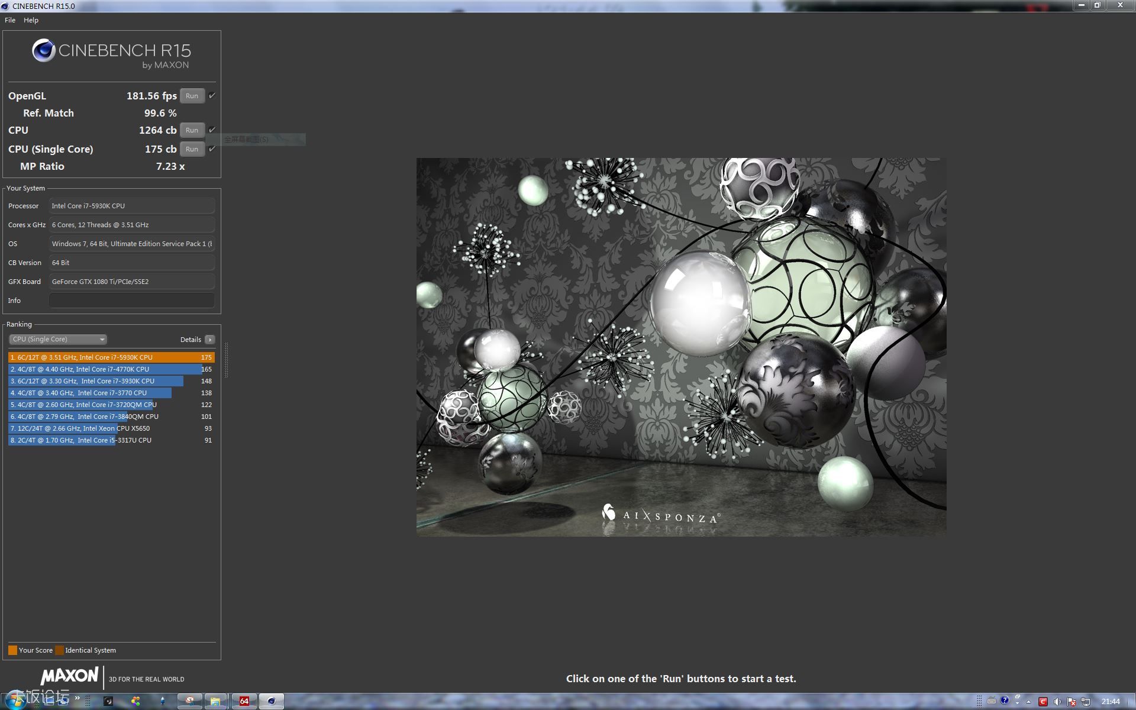This screenshot has width=1136, height=710.
Task: Toggle the CPU (Single Core) checkbox
Action: coord(212,149)
